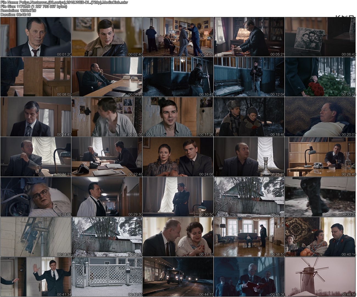357x297 pixels.
Task: Open the hospital patient with glasses thumbnail
Action: pos(36,197)
